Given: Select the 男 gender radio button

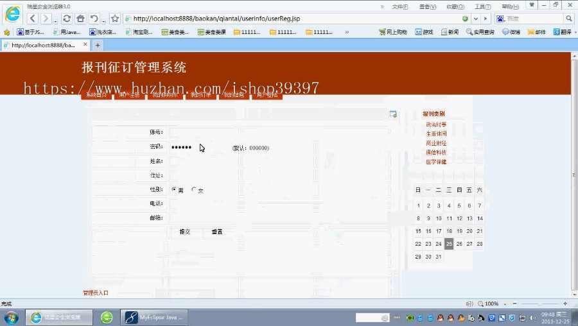Looking at the screenshot, I should tap(174, 189).
